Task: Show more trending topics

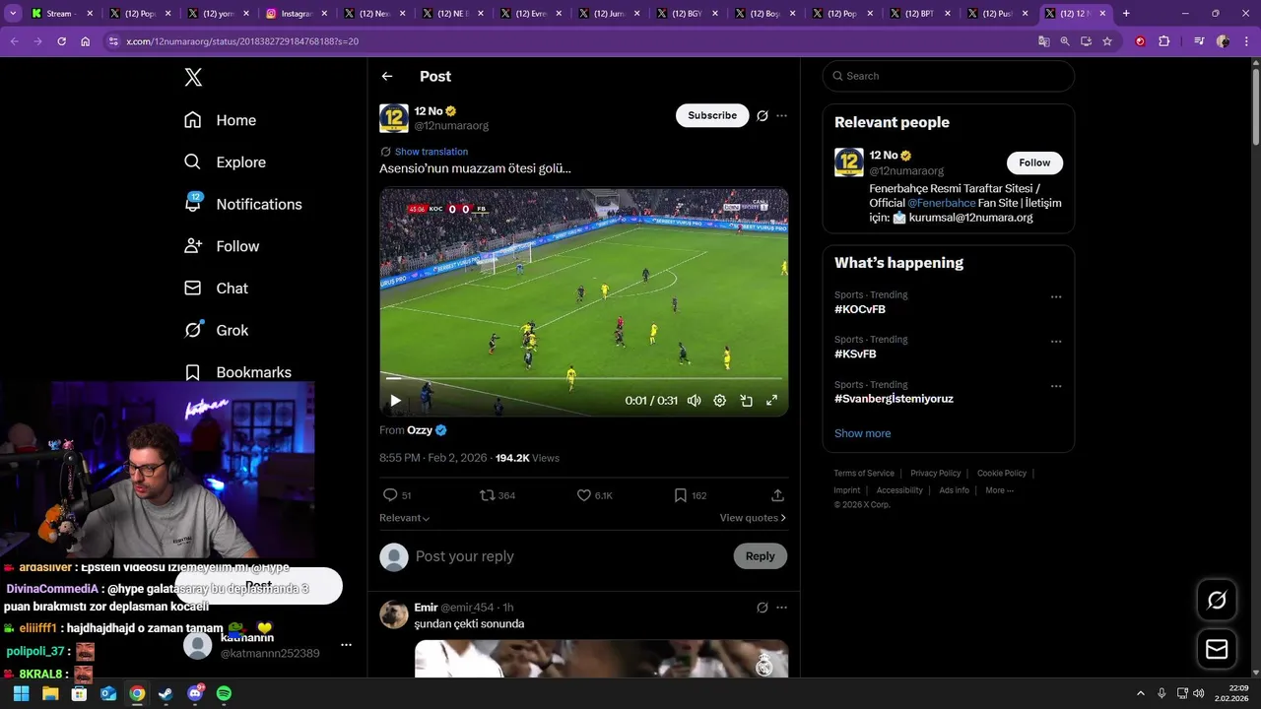Action: pyautogui.click(x=862, y=433)
